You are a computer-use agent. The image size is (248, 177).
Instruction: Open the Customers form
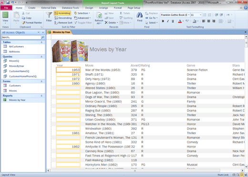(15, 86)
